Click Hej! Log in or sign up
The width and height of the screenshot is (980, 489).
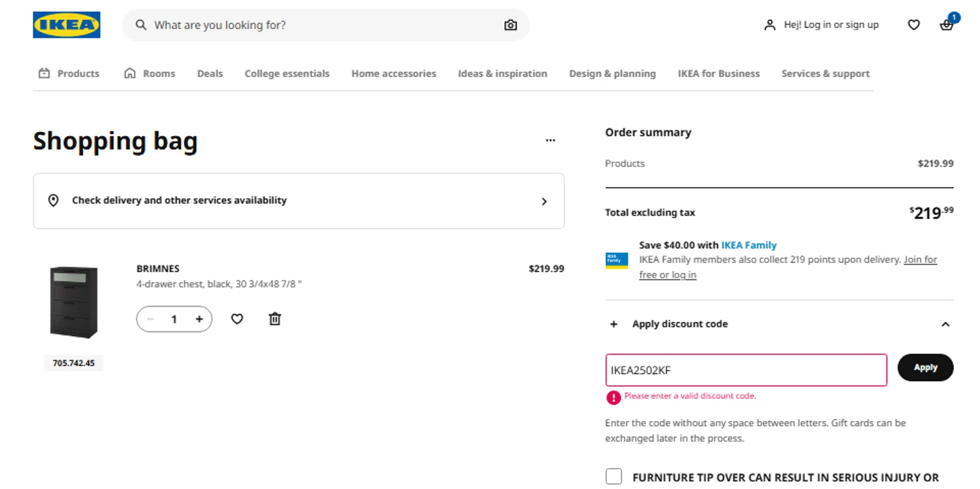pos(831,25)
